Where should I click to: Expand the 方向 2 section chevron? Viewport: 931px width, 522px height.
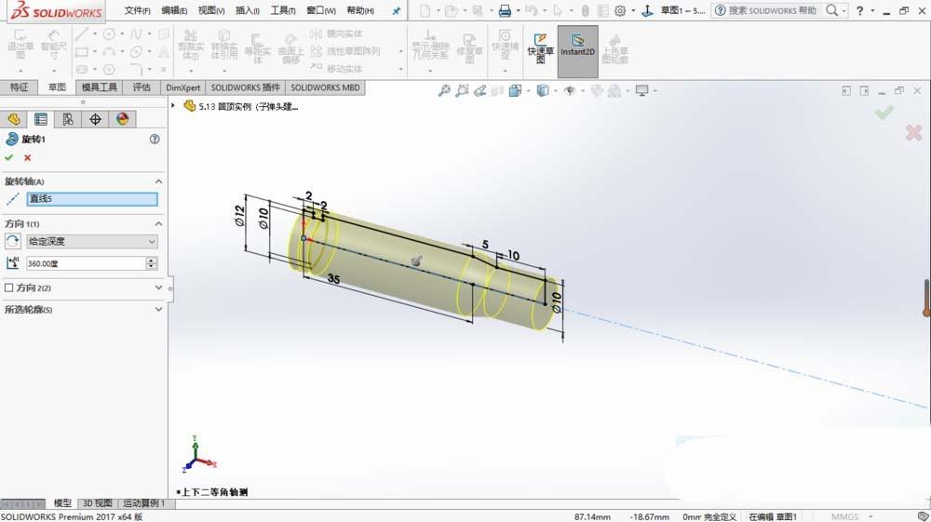[x=158, y=288]
